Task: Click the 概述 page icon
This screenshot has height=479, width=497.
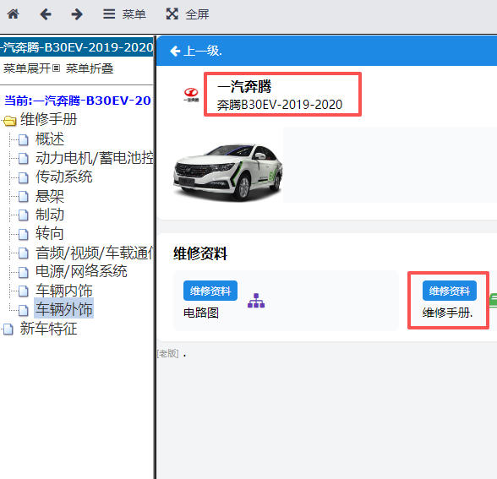Action: tap(23, 139)
